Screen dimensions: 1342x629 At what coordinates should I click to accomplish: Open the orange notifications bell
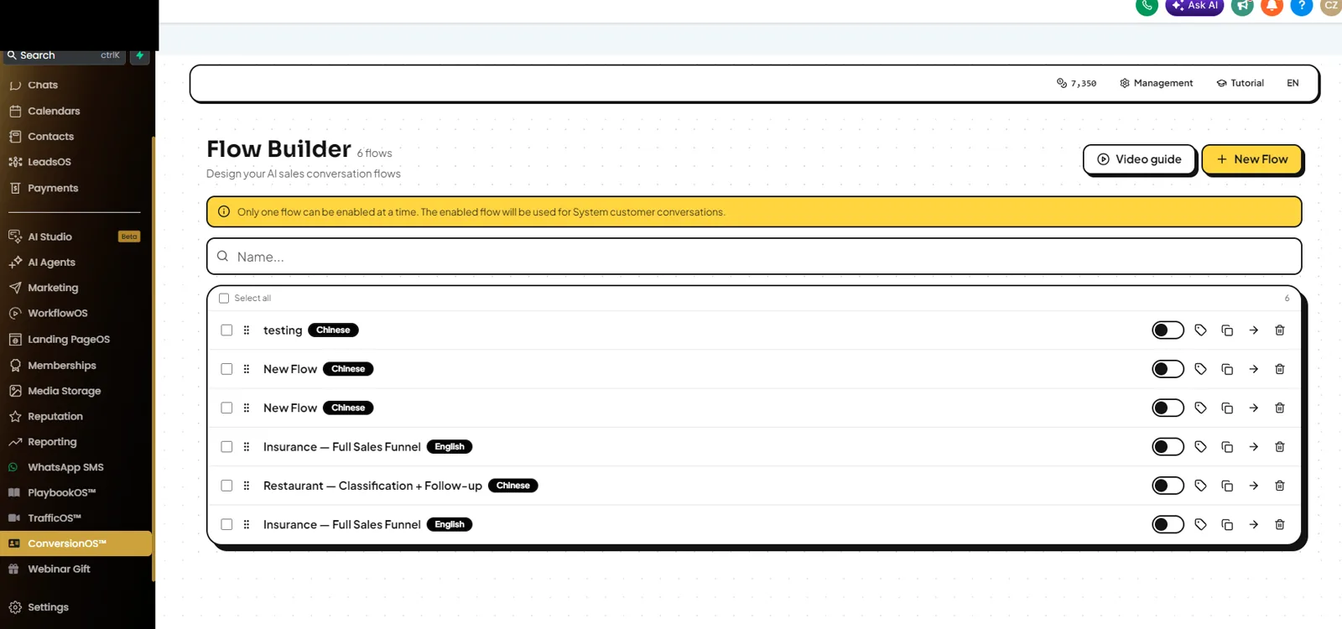1272,6
